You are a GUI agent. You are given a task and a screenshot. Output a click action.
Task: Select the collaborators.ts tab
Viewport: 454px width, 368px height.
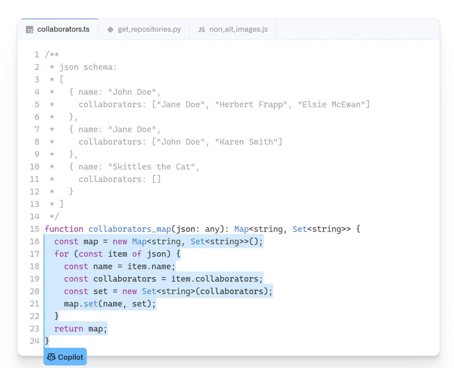point(58,29)
